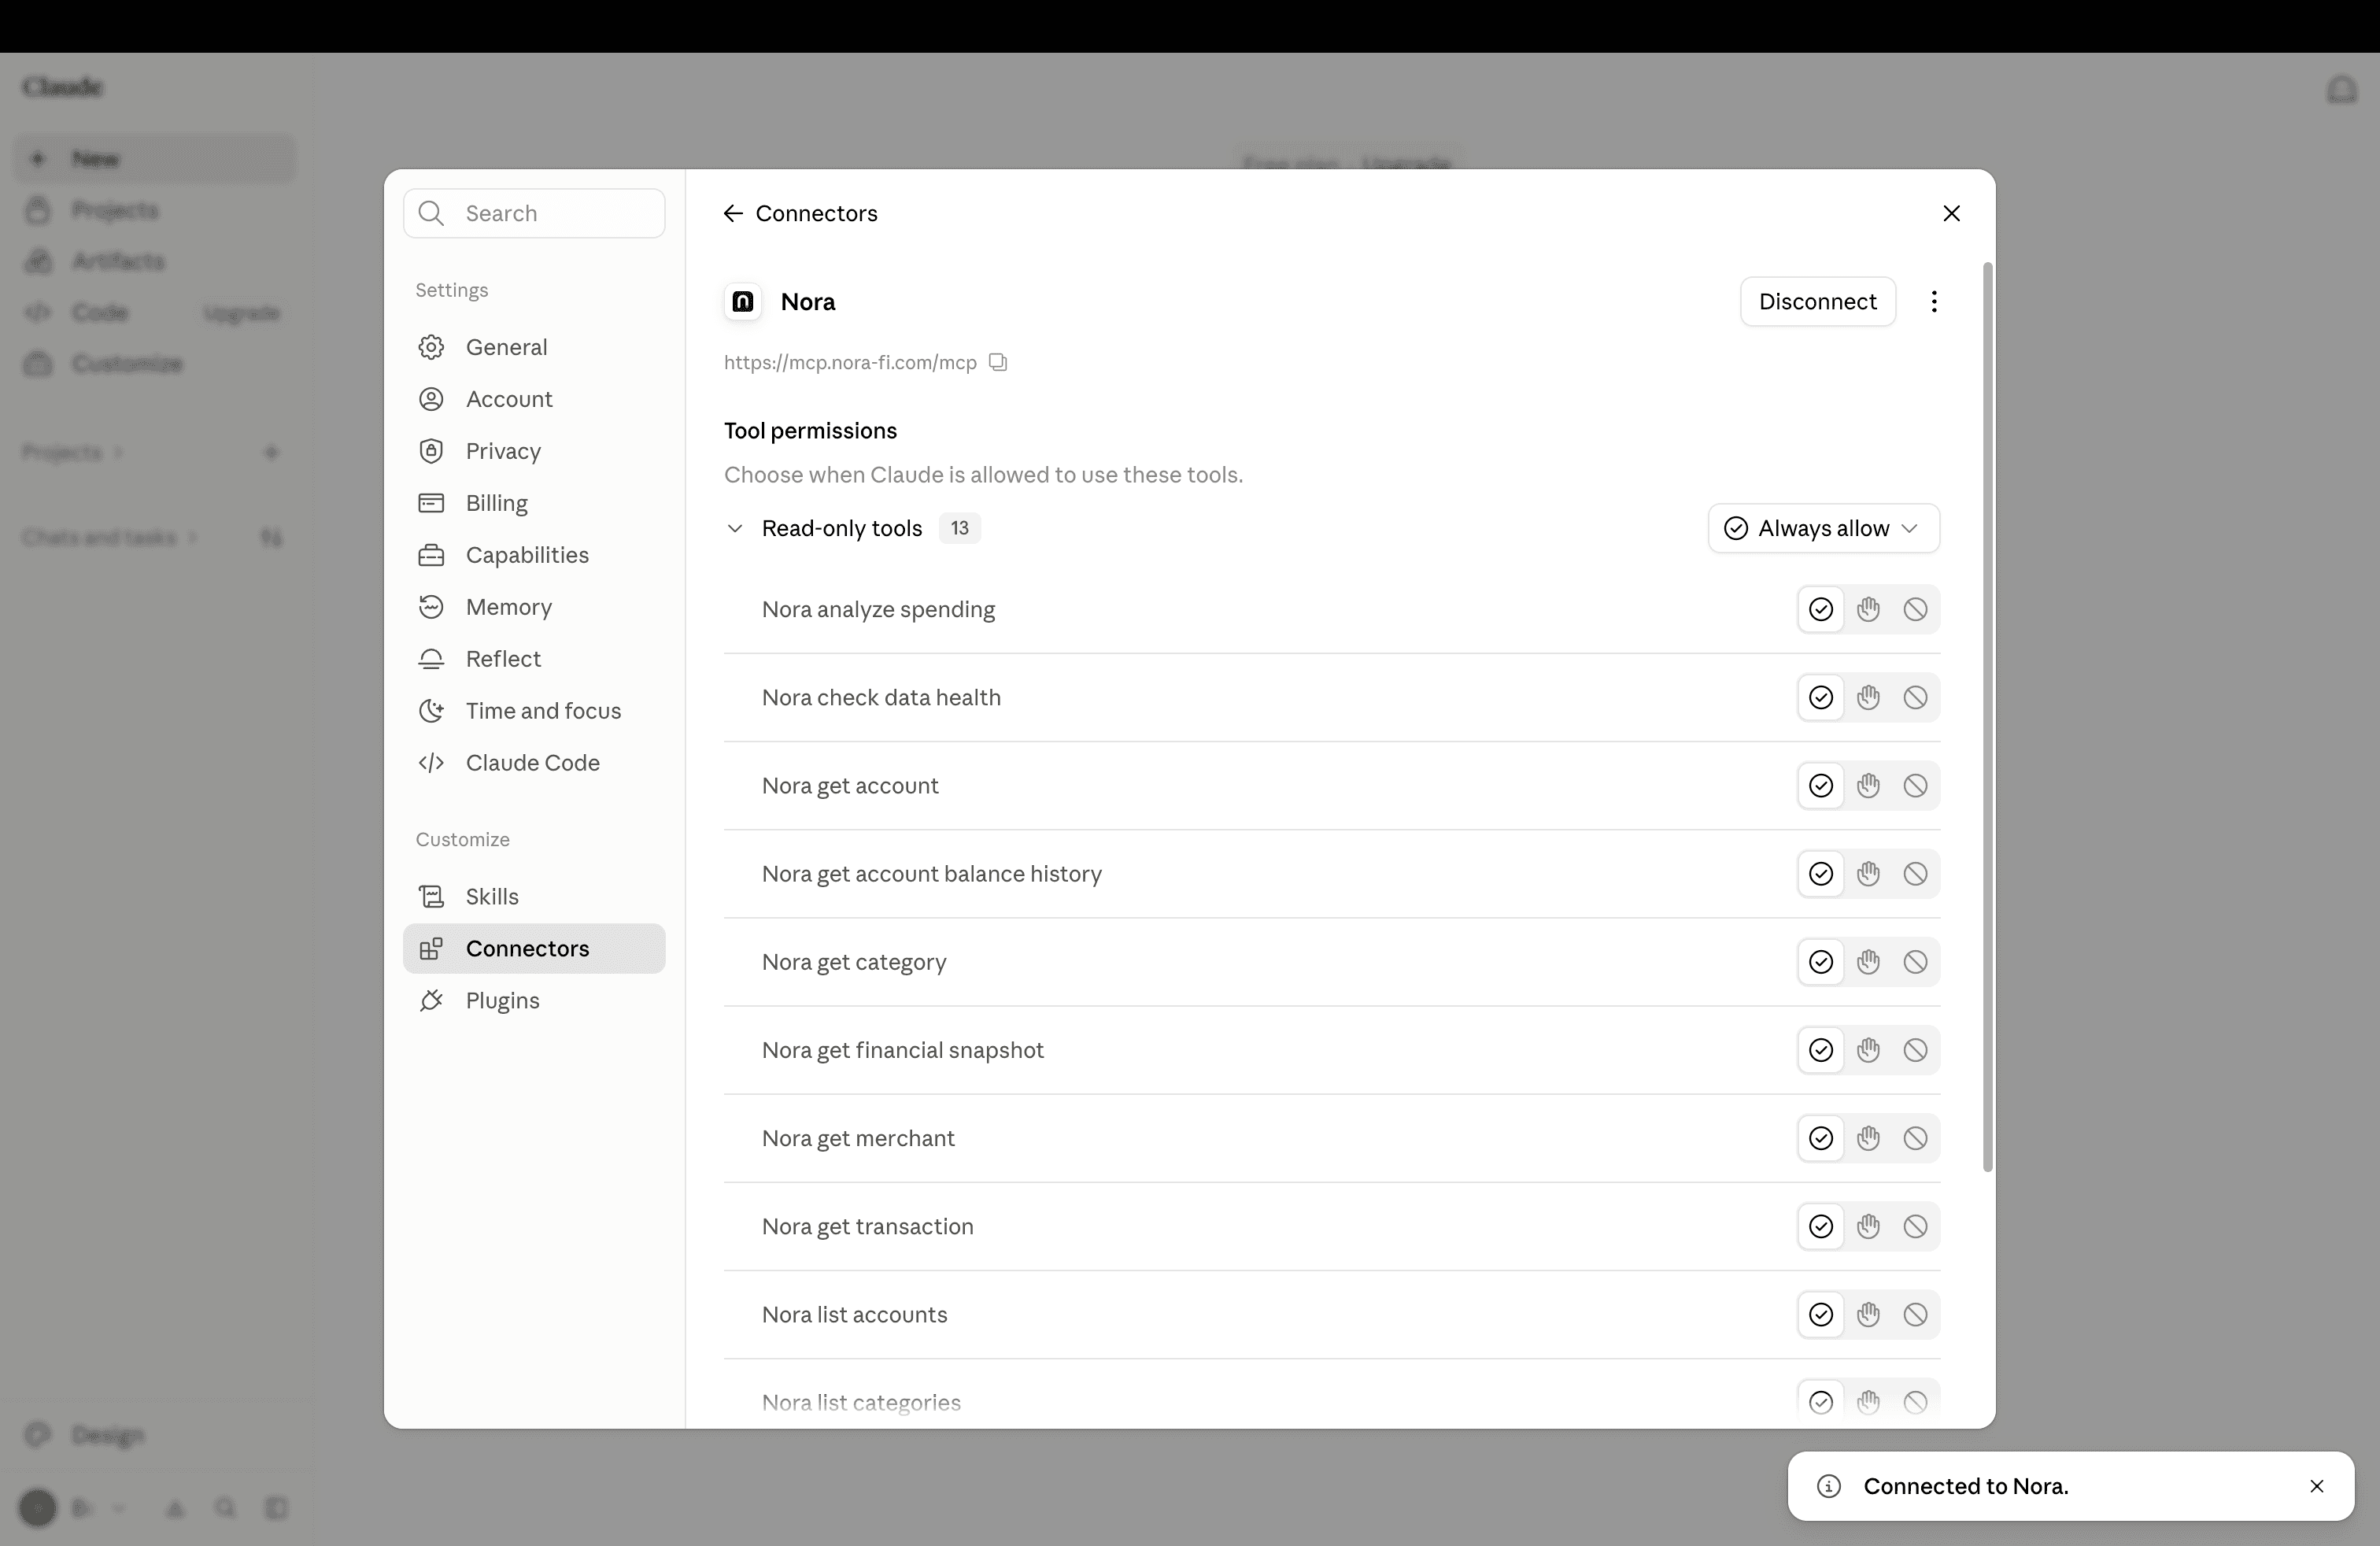Go back using the Connectors arrow

pos(733,213)
